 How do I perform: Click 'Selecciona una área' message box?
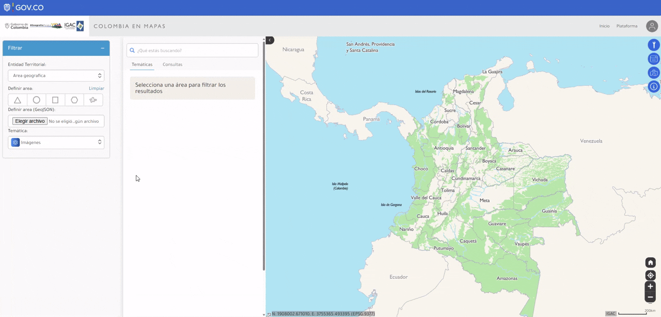(x=193, y=88)
